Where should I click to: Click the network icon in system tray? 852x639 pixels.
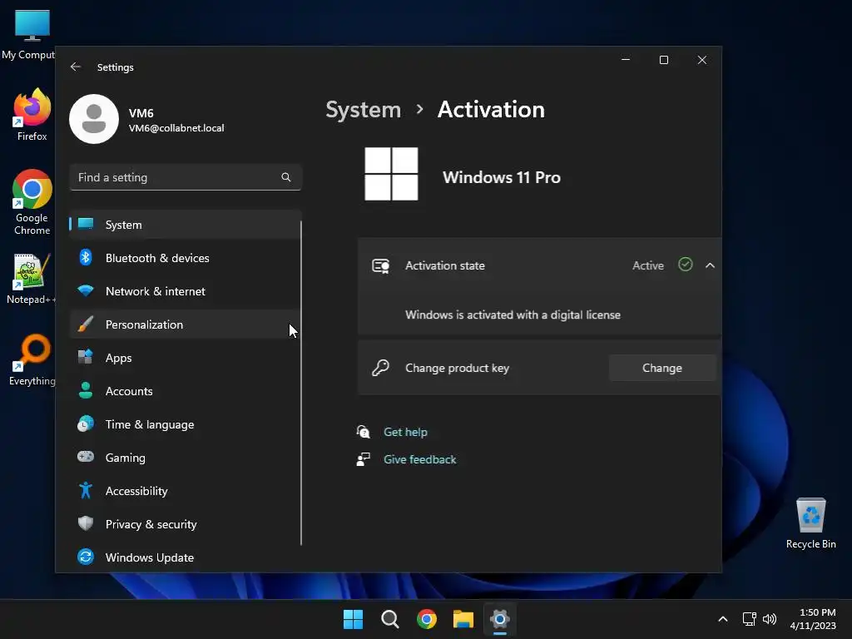(749, 619)
